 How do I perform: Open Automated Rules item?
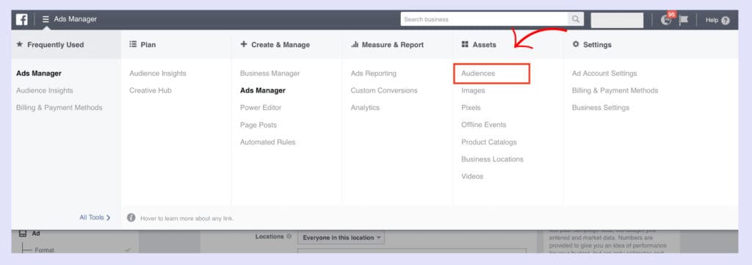pyautogui.click(x=267, y=142)
